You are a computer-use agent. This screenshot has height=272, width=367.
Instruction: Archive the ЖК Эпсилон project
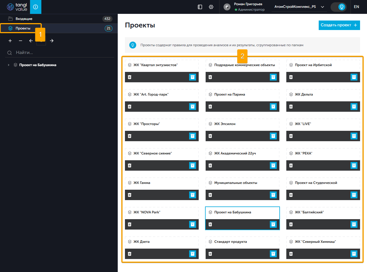[273, 136]
